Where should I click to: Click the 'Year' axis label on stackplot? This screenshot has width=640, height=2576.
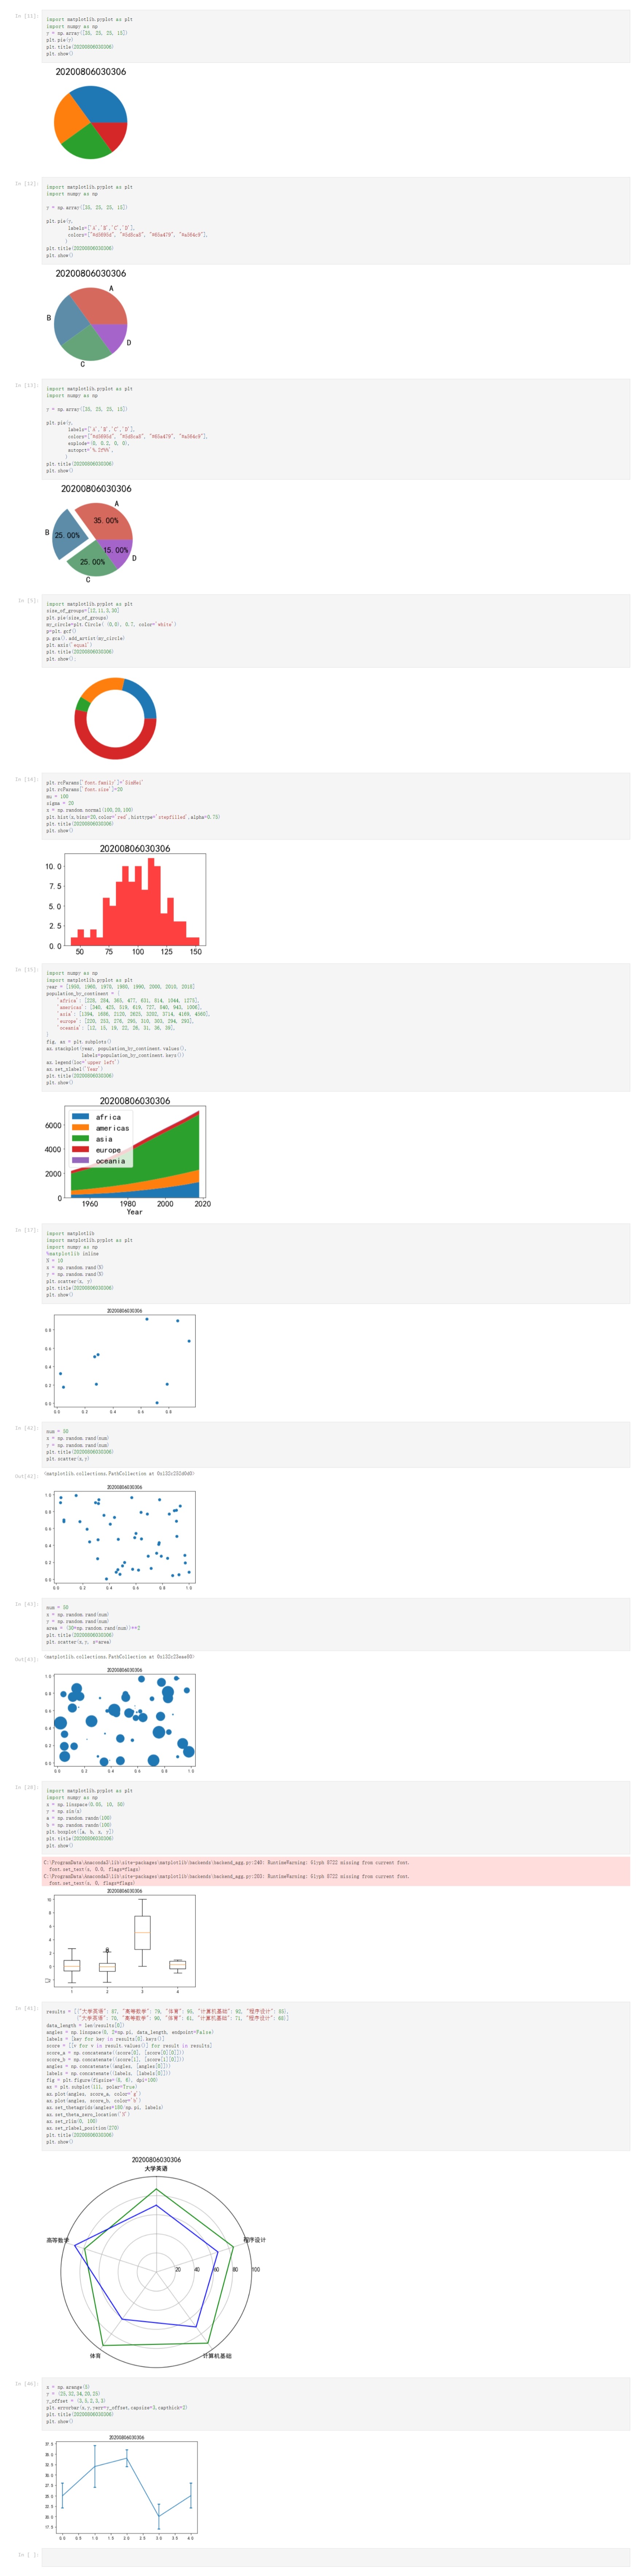click(x=135, y=1212)
